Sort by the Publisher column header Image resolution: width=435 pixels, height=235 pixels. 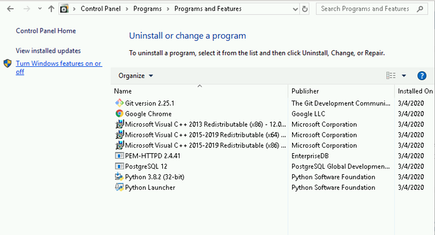[x=341, y=91]
